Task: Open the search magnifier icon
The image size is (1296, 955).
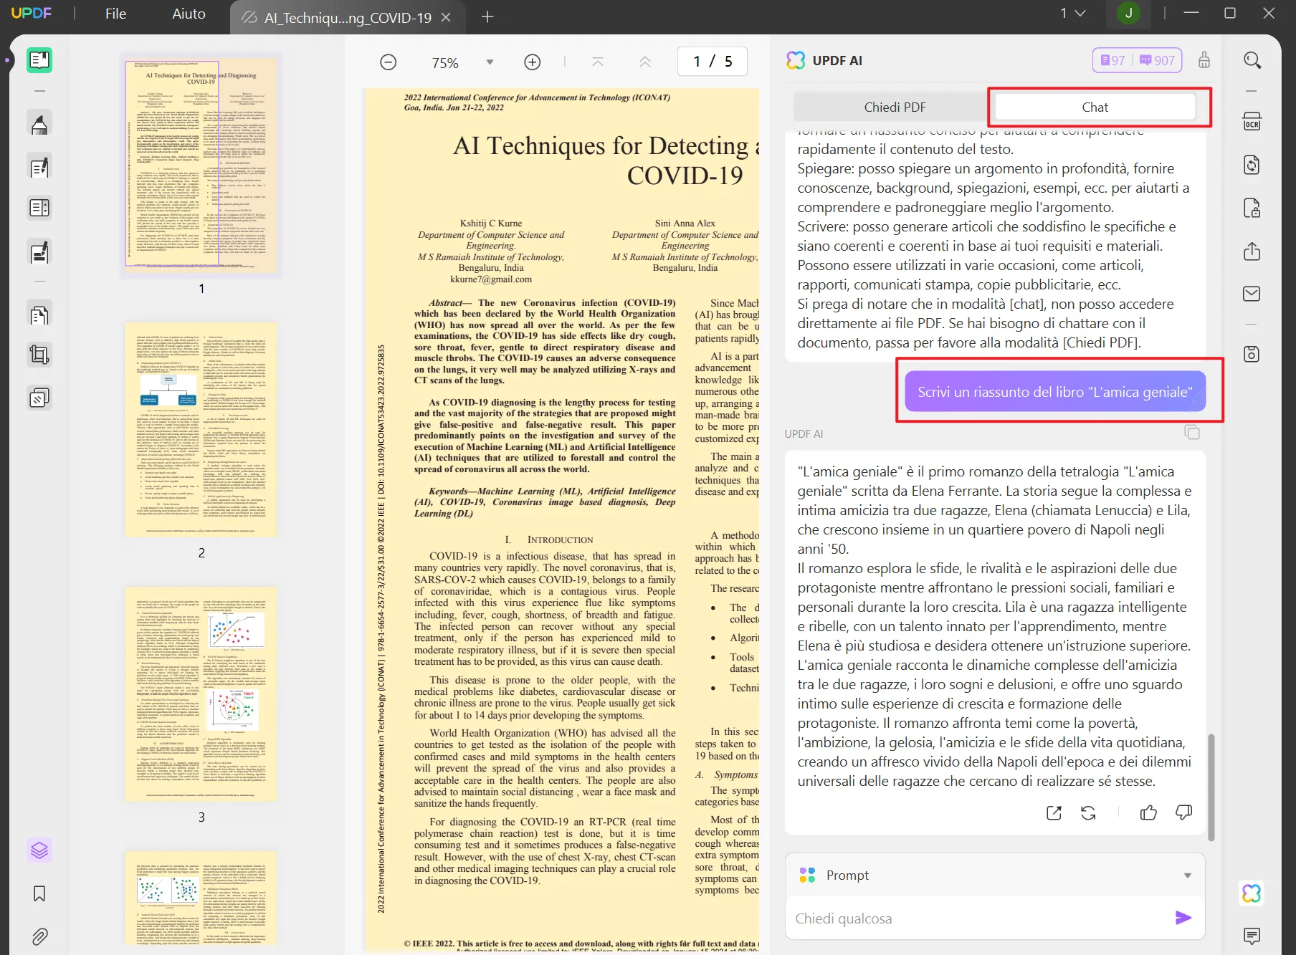Action: pos(1252,60)
